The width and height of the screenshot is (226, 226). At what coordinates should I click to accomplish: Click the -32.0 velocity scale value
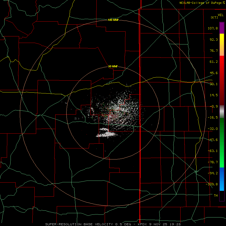(x=213, y=129)
